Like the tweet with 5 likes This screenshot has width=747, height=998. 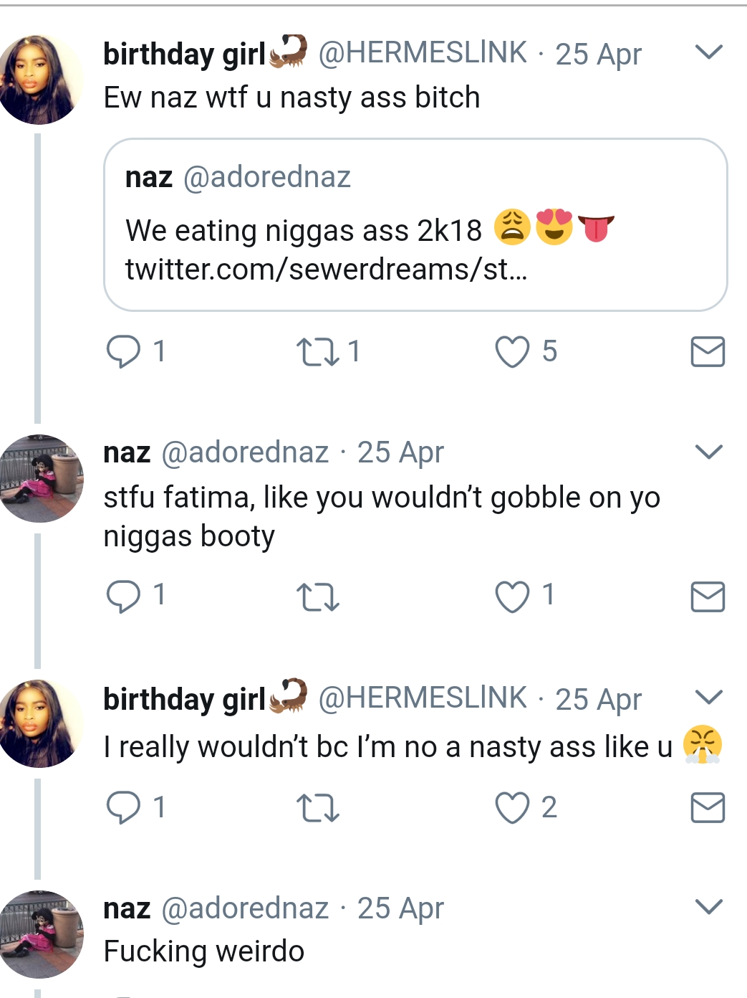pos(513,352)
